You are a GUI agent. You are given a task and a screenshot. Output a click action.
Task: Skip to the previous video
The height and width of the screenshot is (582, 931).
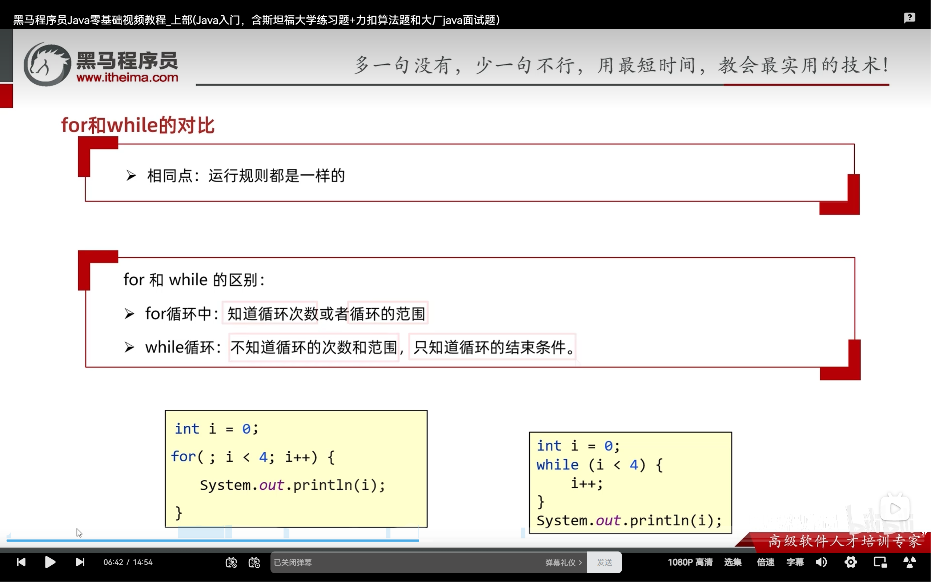[x=21, y=562]
